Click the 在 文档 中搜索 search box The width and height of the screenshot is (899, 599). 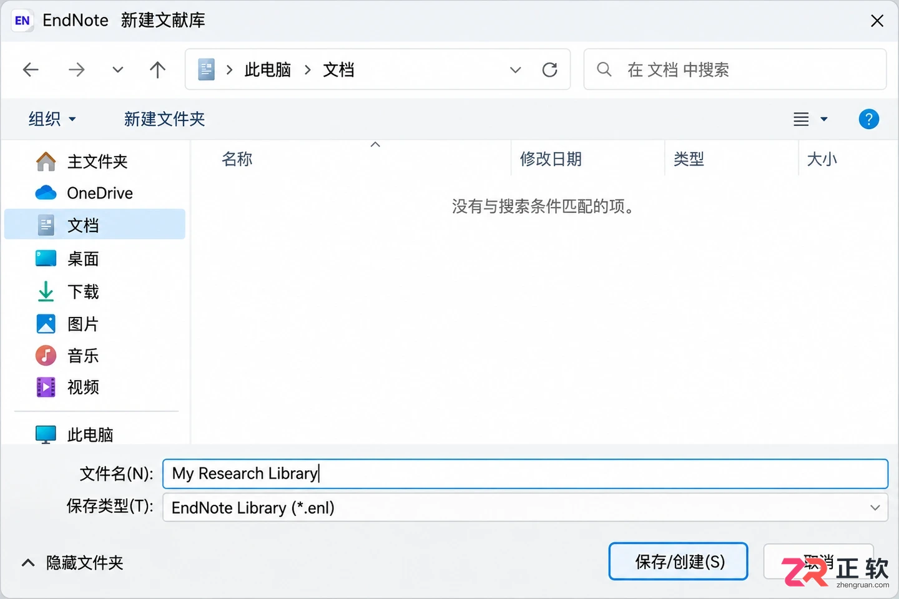click(735, 69)
